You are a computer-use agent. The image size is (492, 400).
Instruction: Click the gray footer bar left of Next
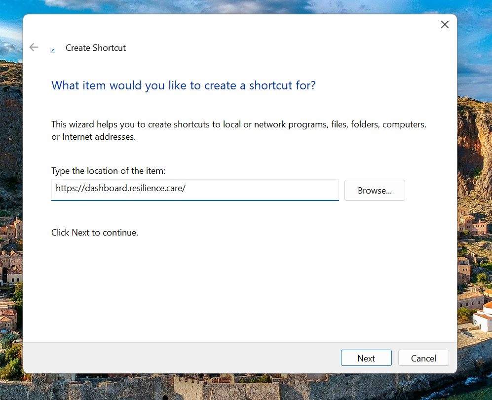point(178,358)
